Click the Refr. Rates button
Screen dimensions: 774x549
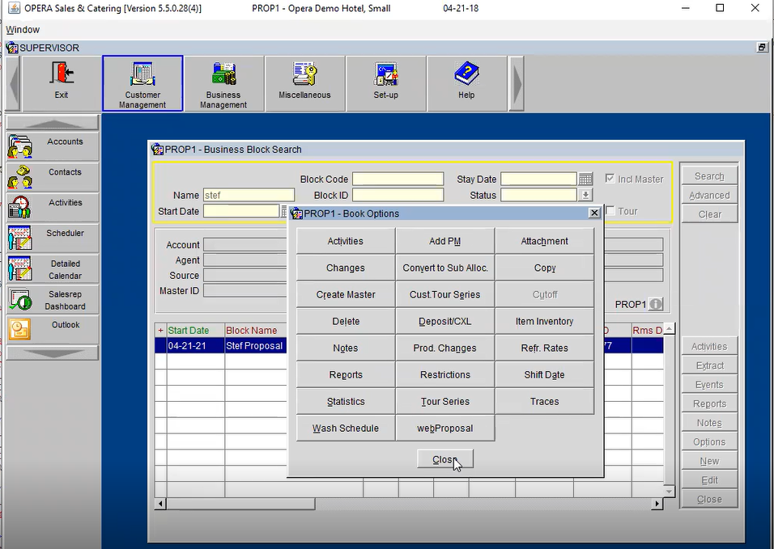[544, 348]
